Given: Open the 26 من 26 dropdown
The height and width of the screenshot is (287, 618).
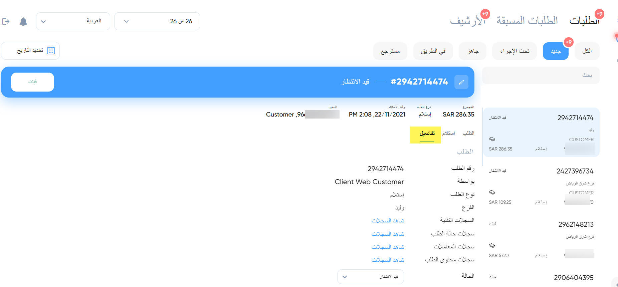Looking at the screenshot, I should 157,21.
